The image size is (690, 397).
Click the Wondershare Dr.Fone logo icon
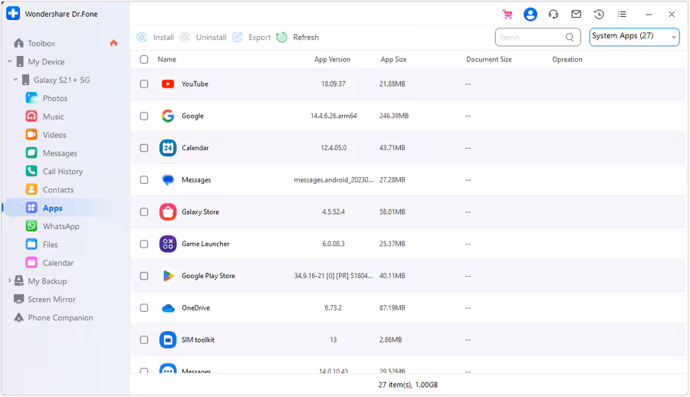point(13,14)
